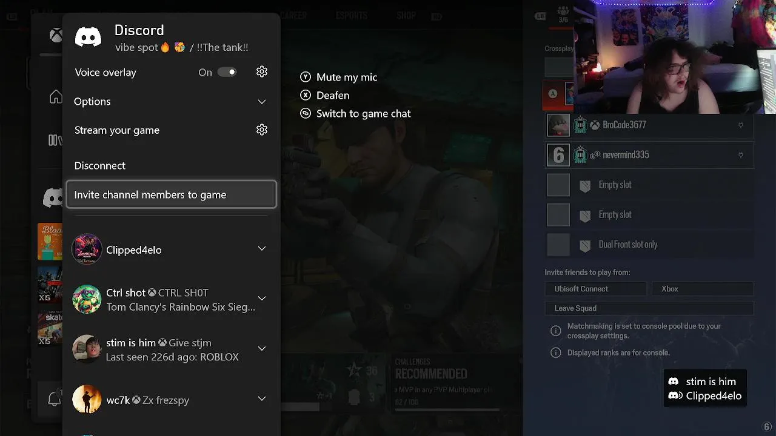Click stim is him in voice overlay

pos(711,381)
